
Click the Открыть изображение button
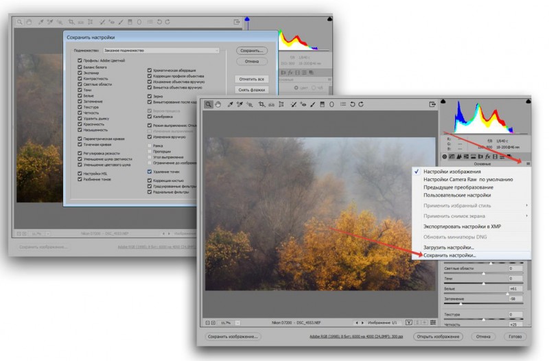click(x=438, y=336)
